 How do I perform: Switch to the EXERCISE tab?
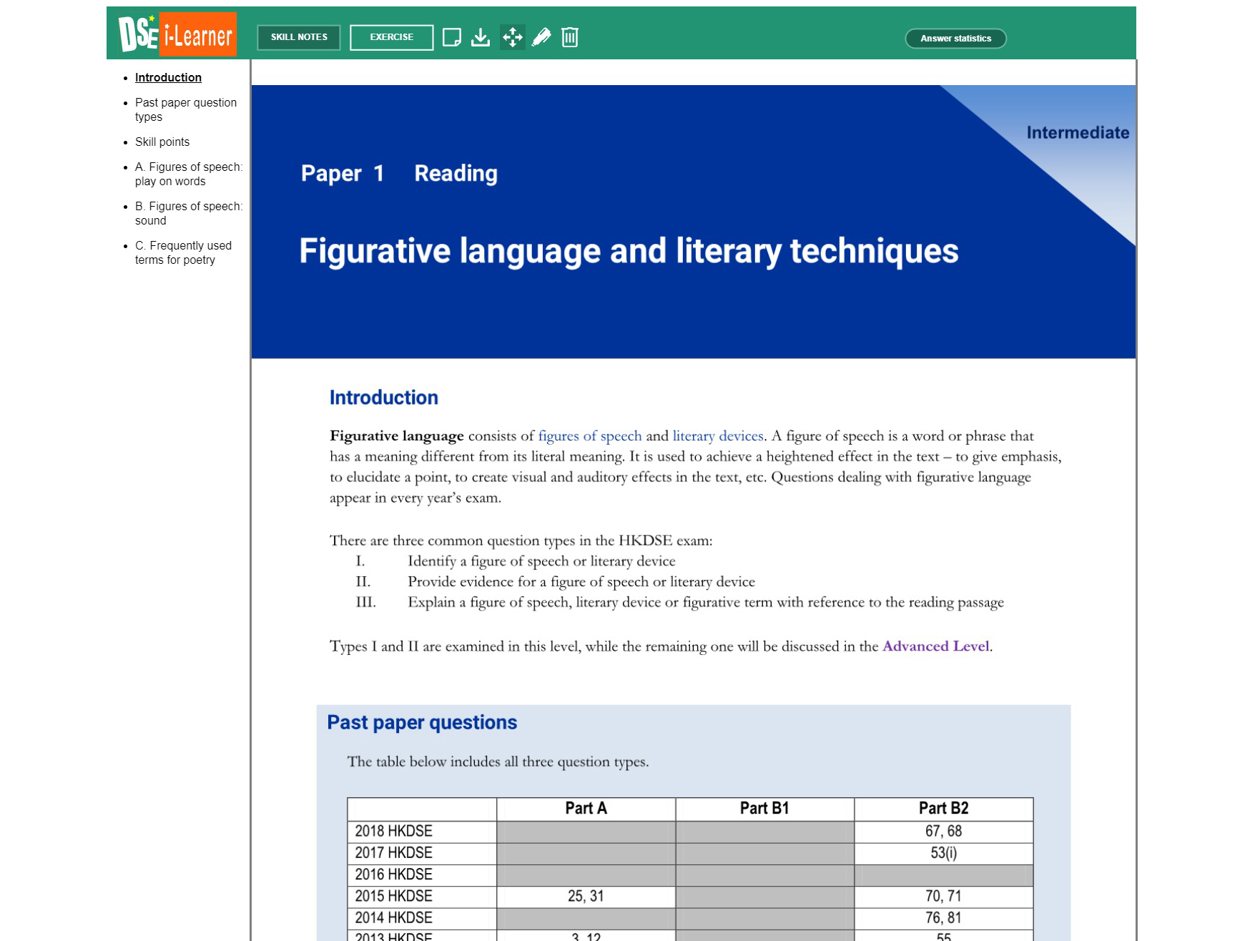coord(392,37)
